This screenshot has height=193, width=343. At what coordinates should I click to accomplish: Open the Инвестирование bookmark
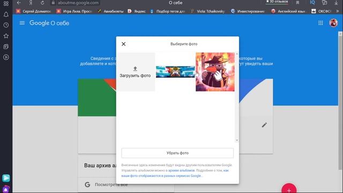pos(248,11)
